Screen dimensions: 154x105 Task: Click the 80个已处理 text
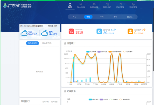click(109, 33)
